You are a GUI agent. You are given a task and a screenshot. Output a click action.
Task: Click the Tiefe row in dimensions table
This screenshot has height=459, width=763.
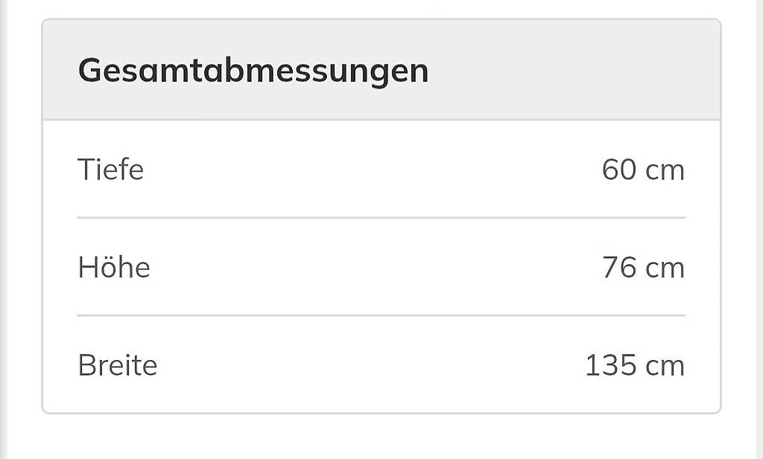[381, 170]
